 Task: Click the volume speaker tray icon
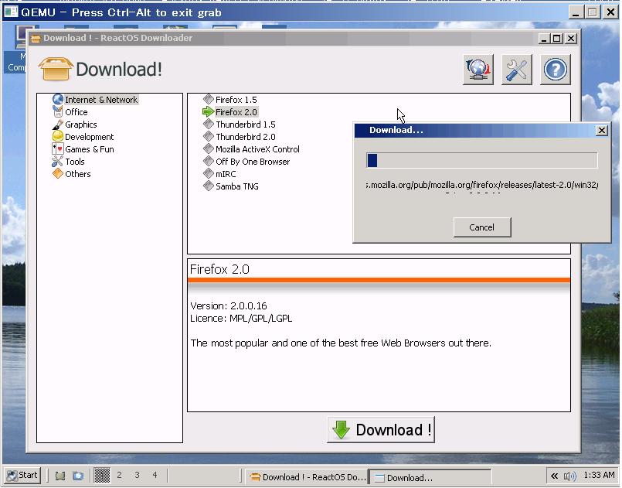[x=570, y=476]
